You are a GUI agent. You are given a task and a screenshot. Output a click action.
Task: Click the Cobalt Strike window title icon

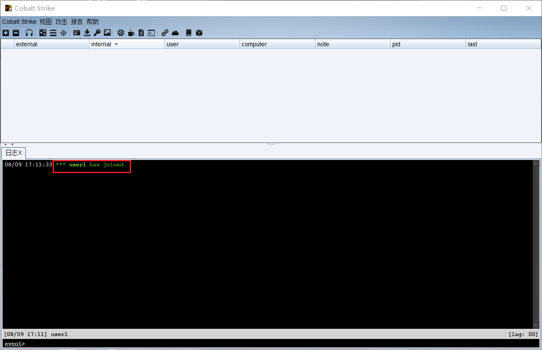(x=8, y=8)
